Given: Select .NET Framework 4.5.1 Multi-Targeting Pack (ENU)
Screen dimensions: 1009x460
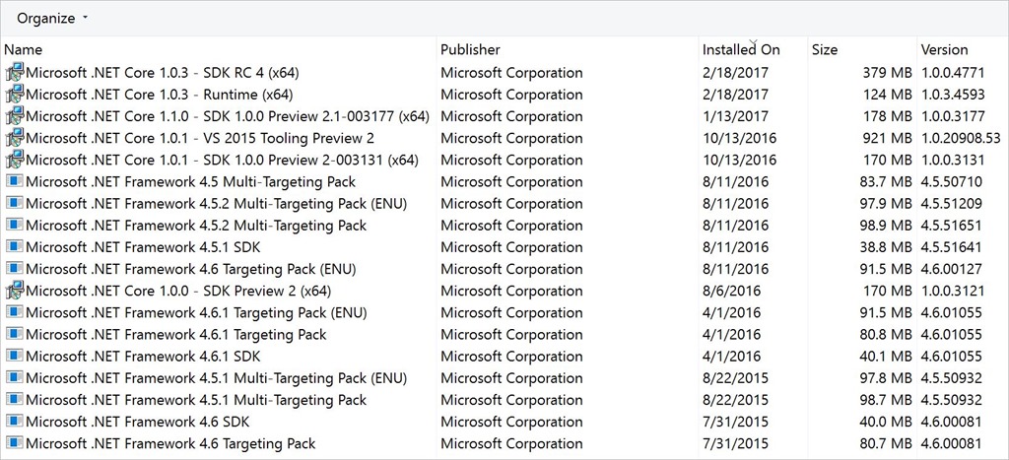Looking at the screenshot, I should (216, 378).
